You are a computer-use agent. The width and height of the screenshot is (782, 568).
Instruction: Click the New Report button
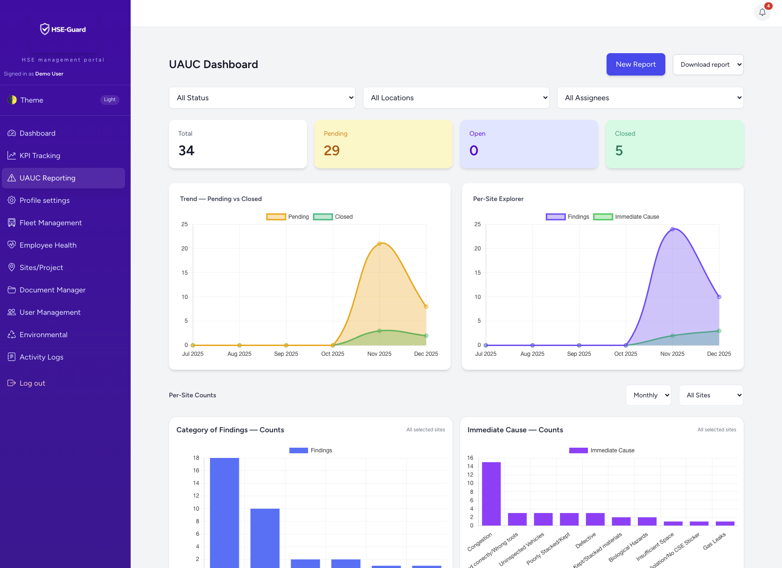click(x=635, y=64)
